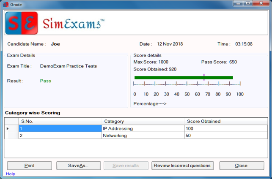The height and width of the screenshot is (179, 272).
Task: Click the candidate name Joe
Action: tap(55, 44)
